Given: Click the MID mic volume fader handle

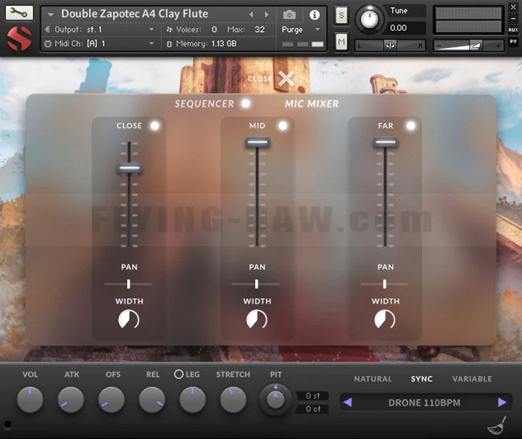Looking at the screenshot, I should (258, 142).
